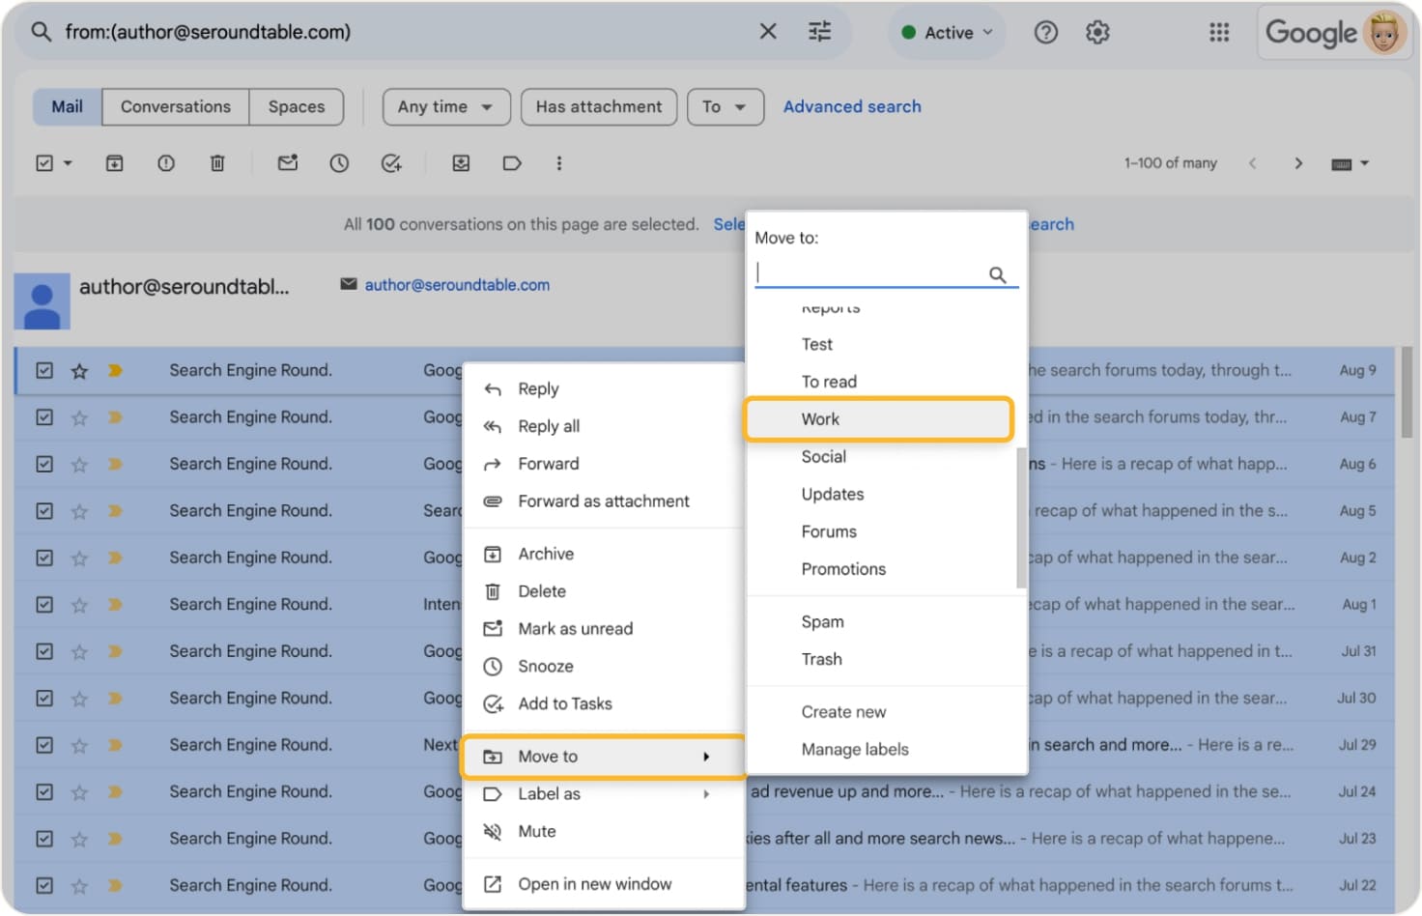Image resolution: width=1422 pixels, height=916 pixels.
Task: Open the Active status dropdown
Action: (x=946, y=32)
